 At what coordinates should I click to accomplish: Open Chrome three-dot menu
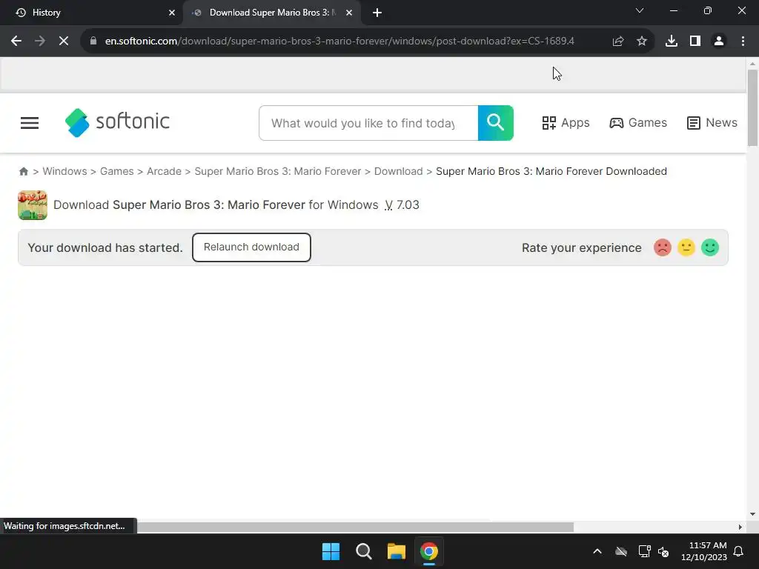[x=743, y=41]
